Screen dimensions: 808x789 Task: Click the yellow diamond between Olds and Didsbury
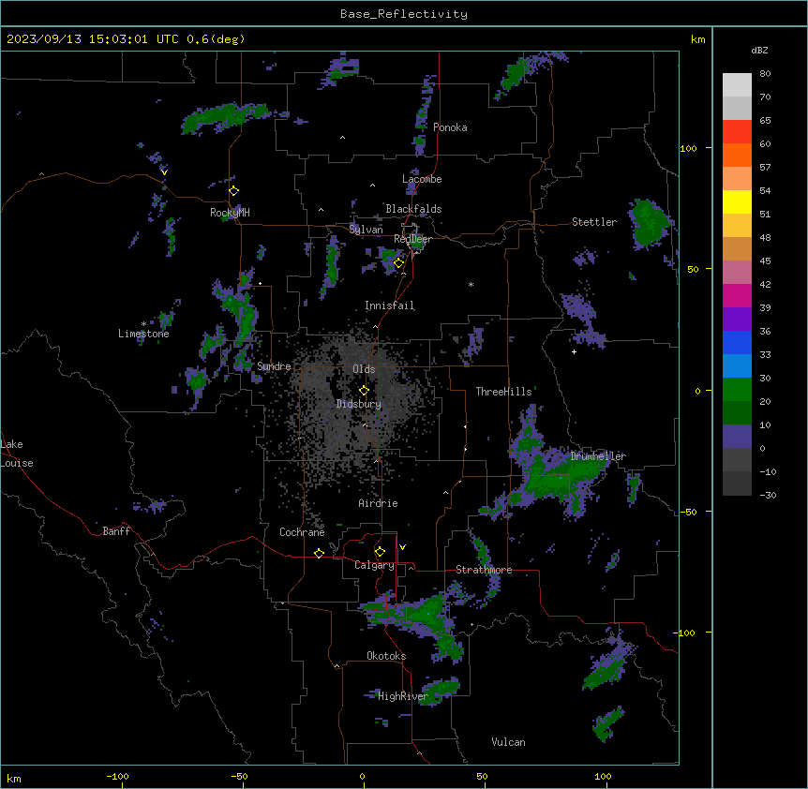click(x=364, y=391)
